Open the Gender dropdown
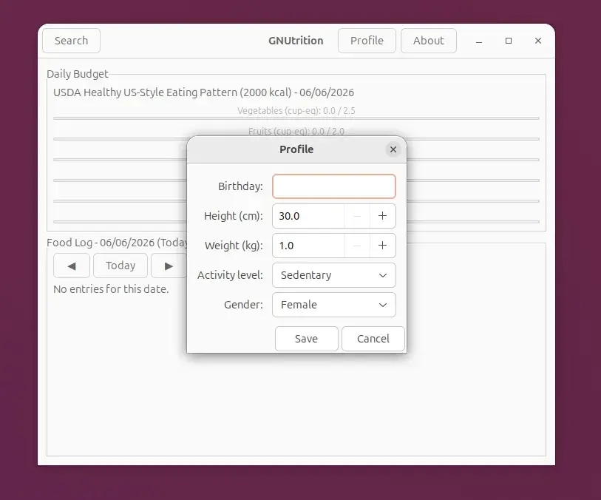 [334, 305]
